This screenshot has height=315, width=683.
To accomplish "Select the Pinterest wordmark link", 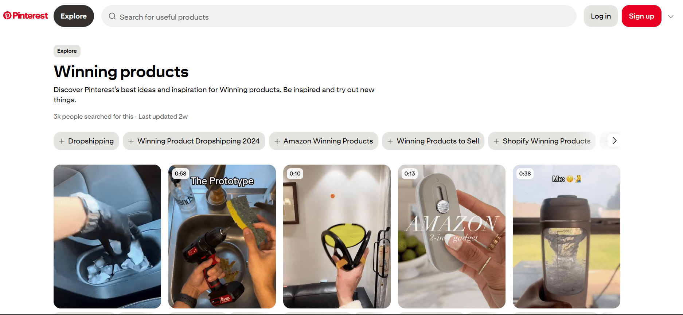I will tap(30, 16).
